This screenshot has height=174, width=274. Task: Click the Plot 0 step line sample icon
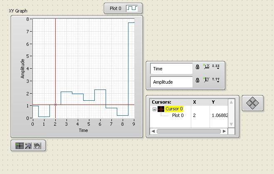point(132,8)
